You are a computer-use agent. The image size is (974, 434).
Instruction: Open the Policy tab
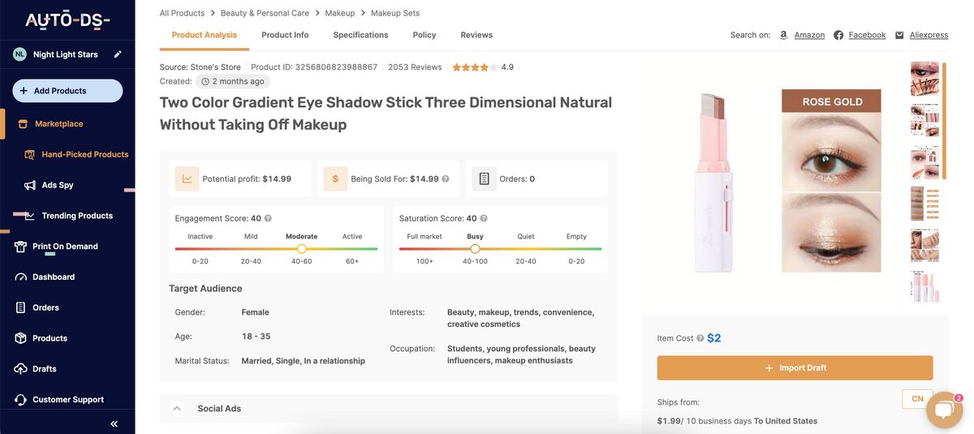pyautogui.click(x=425, y=35)
